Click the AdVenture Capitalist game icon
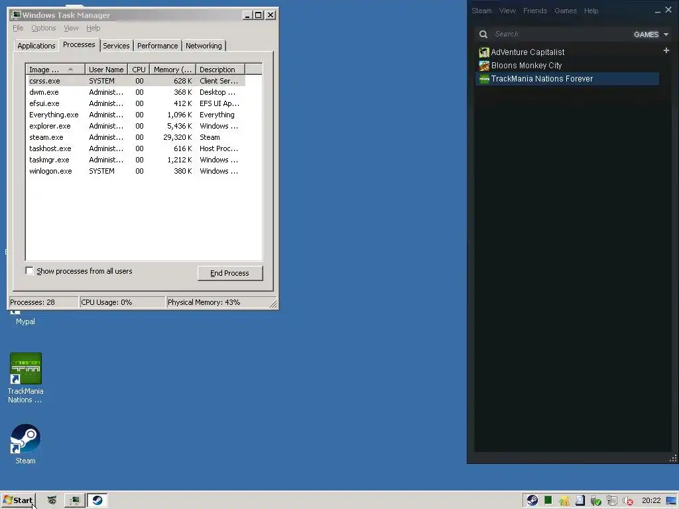679x509 pixels. click(483, 52)
